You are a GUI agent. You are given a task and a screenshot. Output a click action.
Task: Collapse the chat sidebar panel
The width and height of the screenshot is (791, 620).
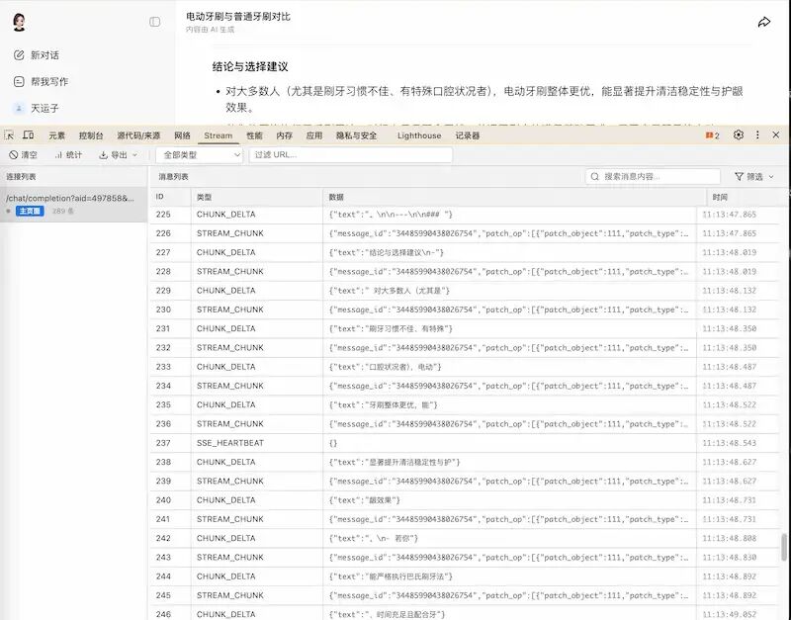coord(155,22)
